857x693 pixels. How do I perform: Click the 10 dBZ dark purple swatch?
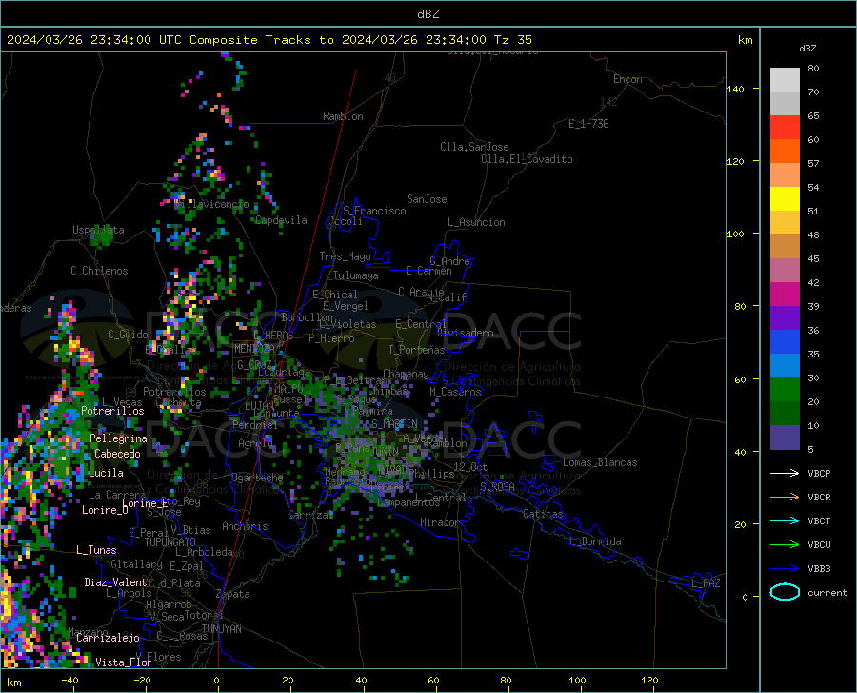pos(785,438)
